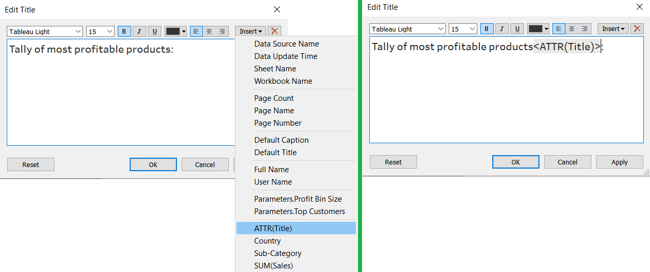This screenshot has height=272, width=650.
Task: Right-align text in the left Edit Title dialog
Action: coord(222,32)
